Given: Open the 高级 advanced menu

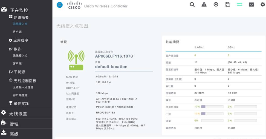Looking at the screenshot, I should click(14, 134).
